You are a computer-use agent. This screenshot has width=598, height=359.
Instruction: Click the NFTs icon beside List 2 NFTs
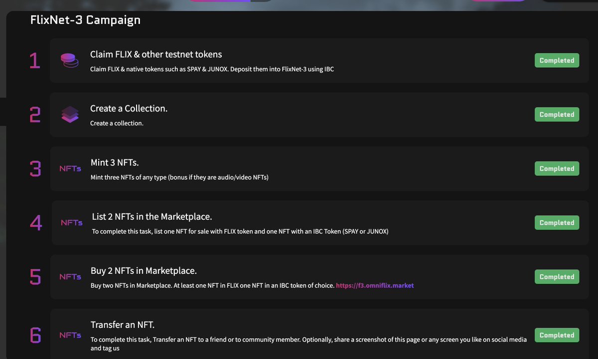72,223
